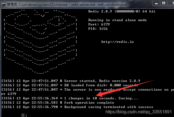Select the cmd.exe redis-server title bar text

[x=67, y=5]
